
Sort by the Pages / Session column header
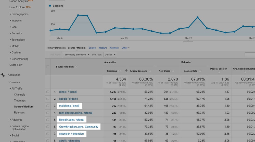219,69
